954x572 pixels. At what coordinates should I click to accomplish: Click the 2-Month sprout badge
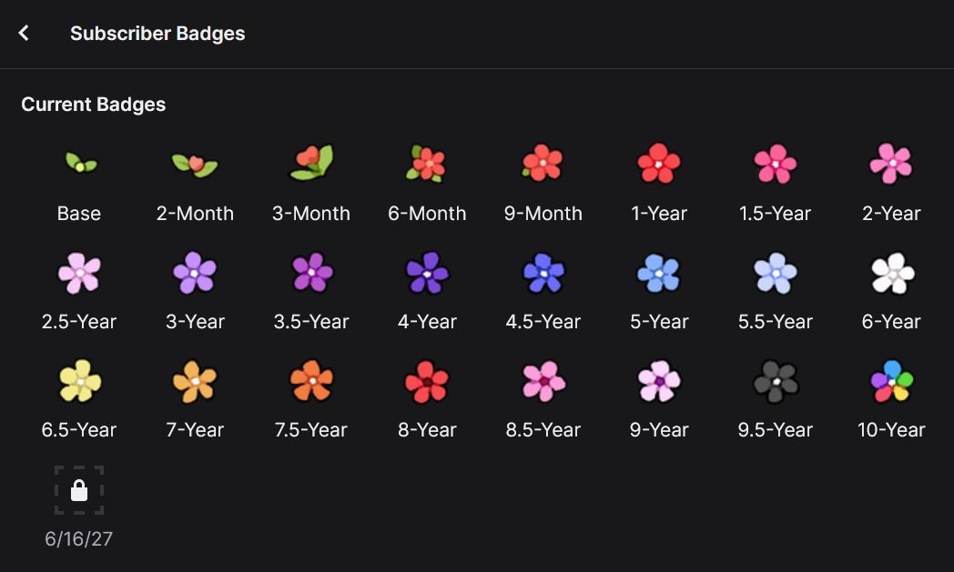pos(195,164)
